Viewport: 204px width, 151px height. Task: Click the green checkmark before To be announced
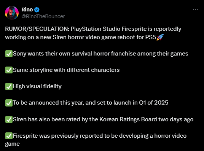[x=9, y=103]
